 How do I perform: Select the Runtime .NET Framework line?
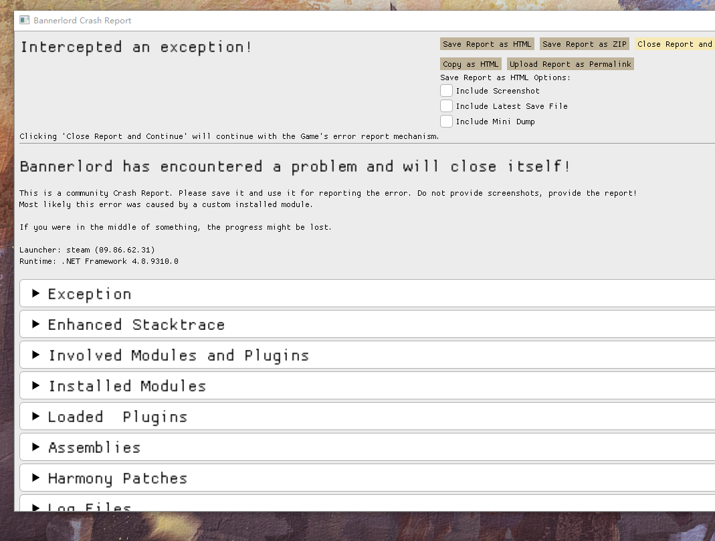pos(99,261)
